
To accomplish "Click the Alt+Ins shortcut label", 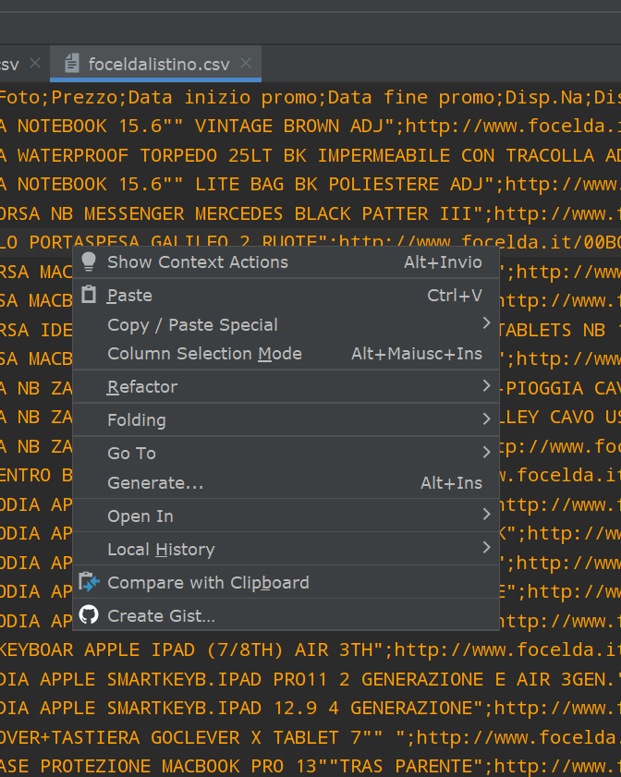I will pyautogui.click(x=451, y=482).
